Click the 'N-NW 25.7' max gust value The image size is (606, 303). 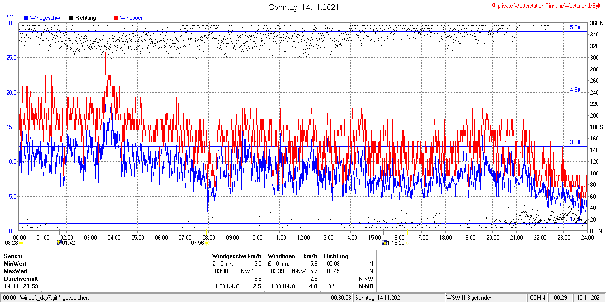pyautogui.click(x=304, y=271)
